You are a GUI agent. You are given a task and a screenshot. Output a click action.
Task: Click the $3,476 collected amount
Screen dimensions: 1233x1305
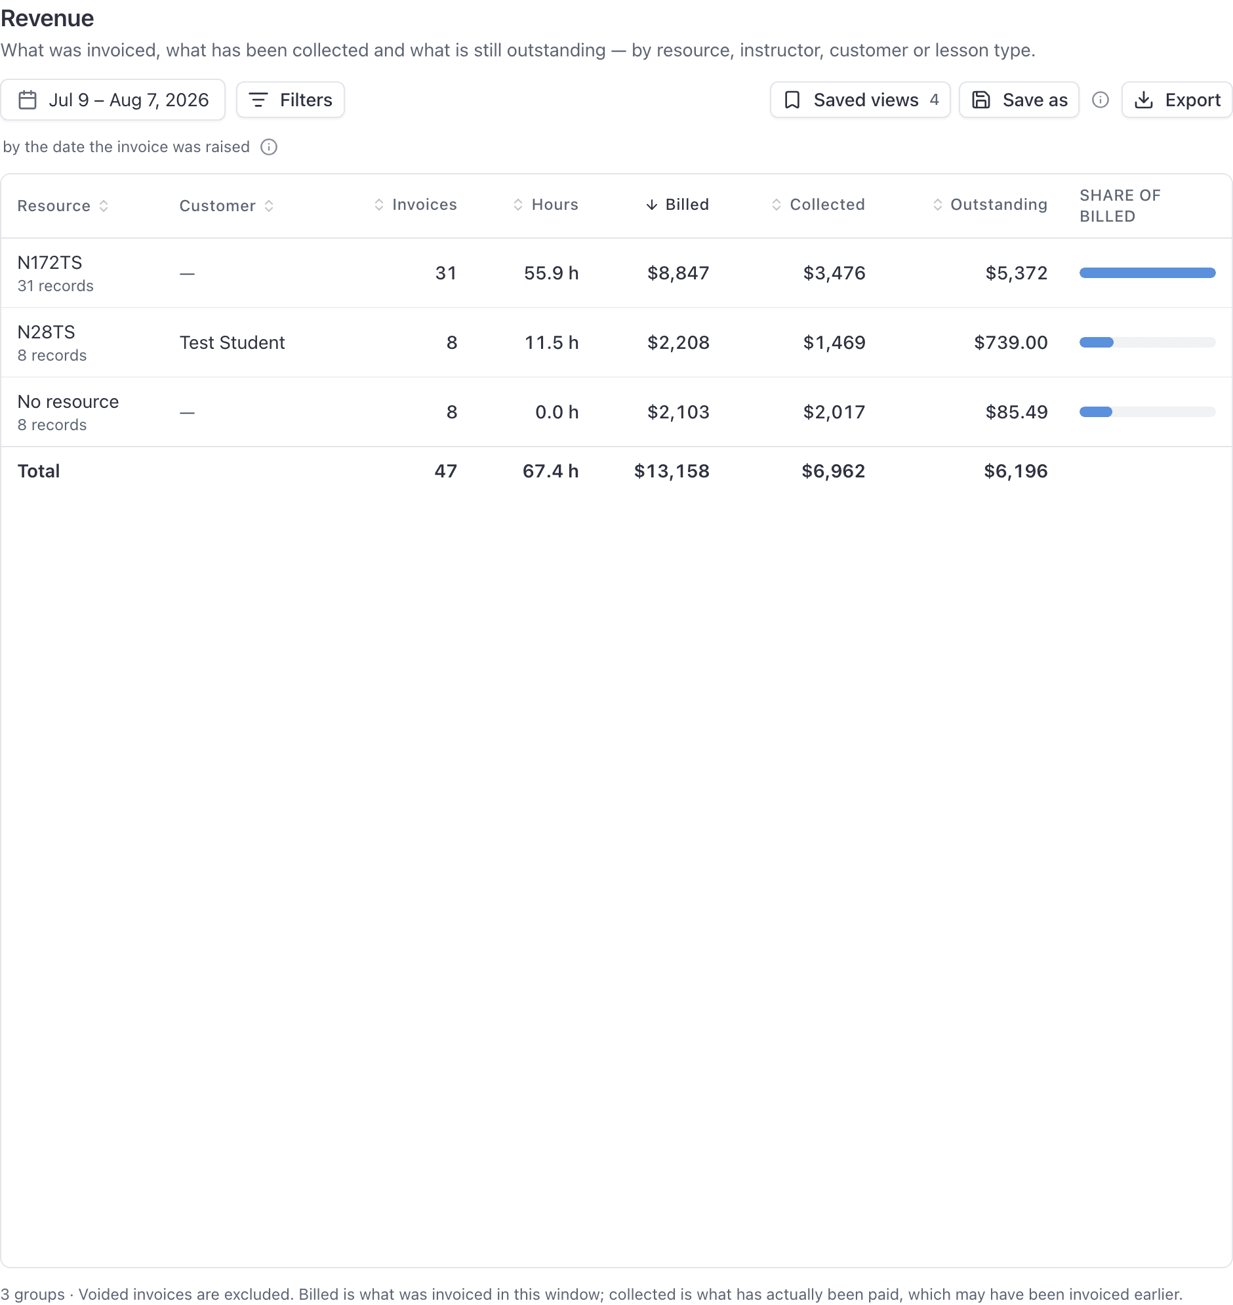point(834,273)
